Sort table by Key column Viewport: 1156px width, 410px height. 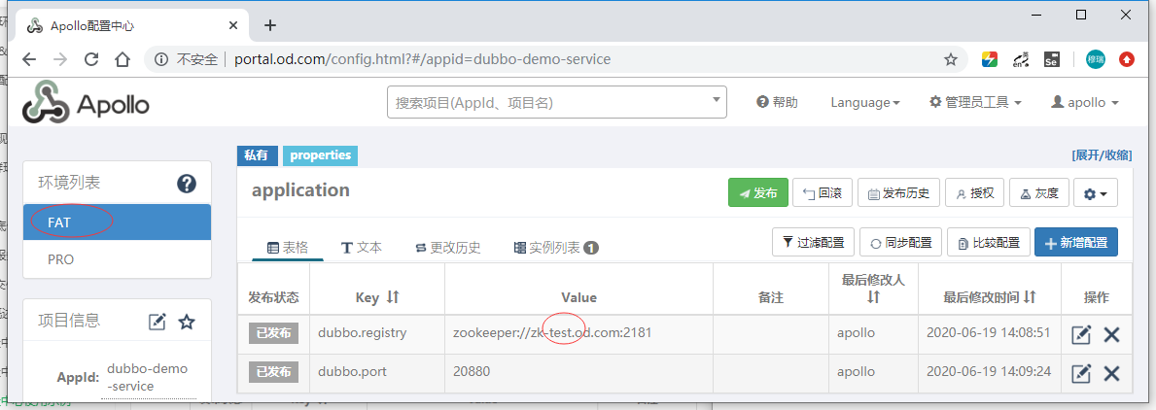[x=393, y=297]
